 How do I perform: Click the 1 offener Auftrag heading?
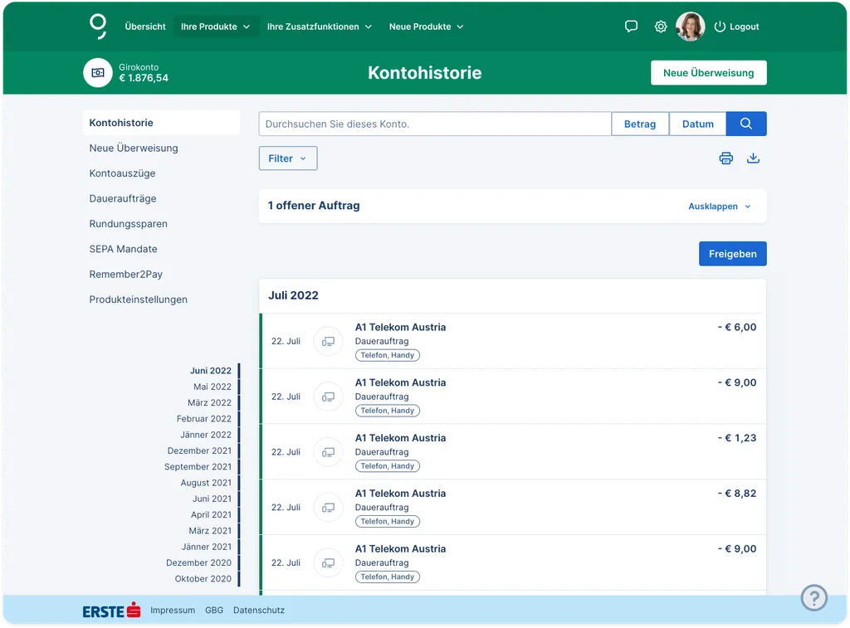click(x=313, y=206)
